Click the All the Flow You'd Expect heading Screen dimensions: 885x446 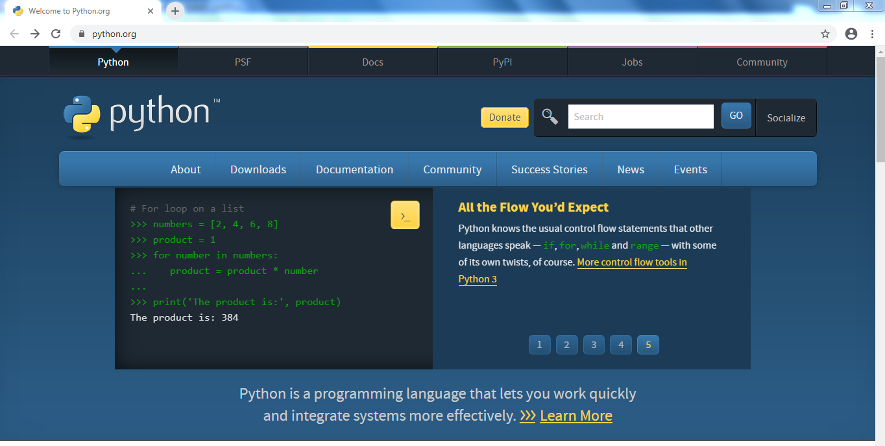click(533, 207)
